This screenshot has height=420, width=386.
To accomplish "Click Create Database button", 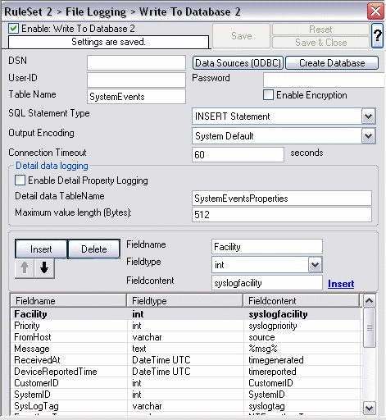I will click(332, 63).
